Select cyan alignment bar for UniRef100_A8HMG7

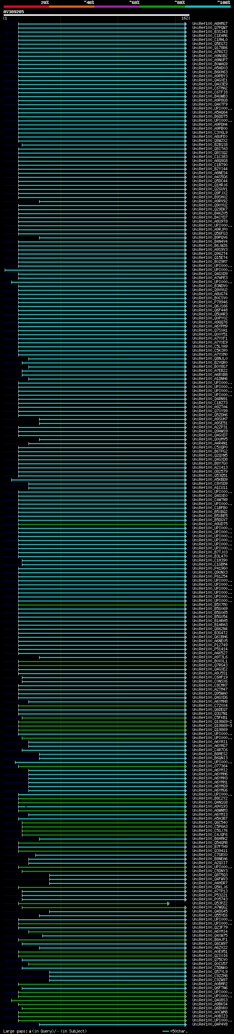pyautogui.click(x=102, y=24)
